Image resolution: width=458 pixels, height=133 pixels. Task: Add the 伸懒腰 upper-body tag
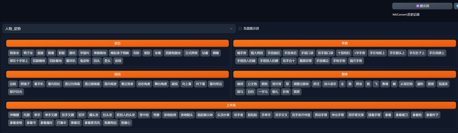click(15, 115)
